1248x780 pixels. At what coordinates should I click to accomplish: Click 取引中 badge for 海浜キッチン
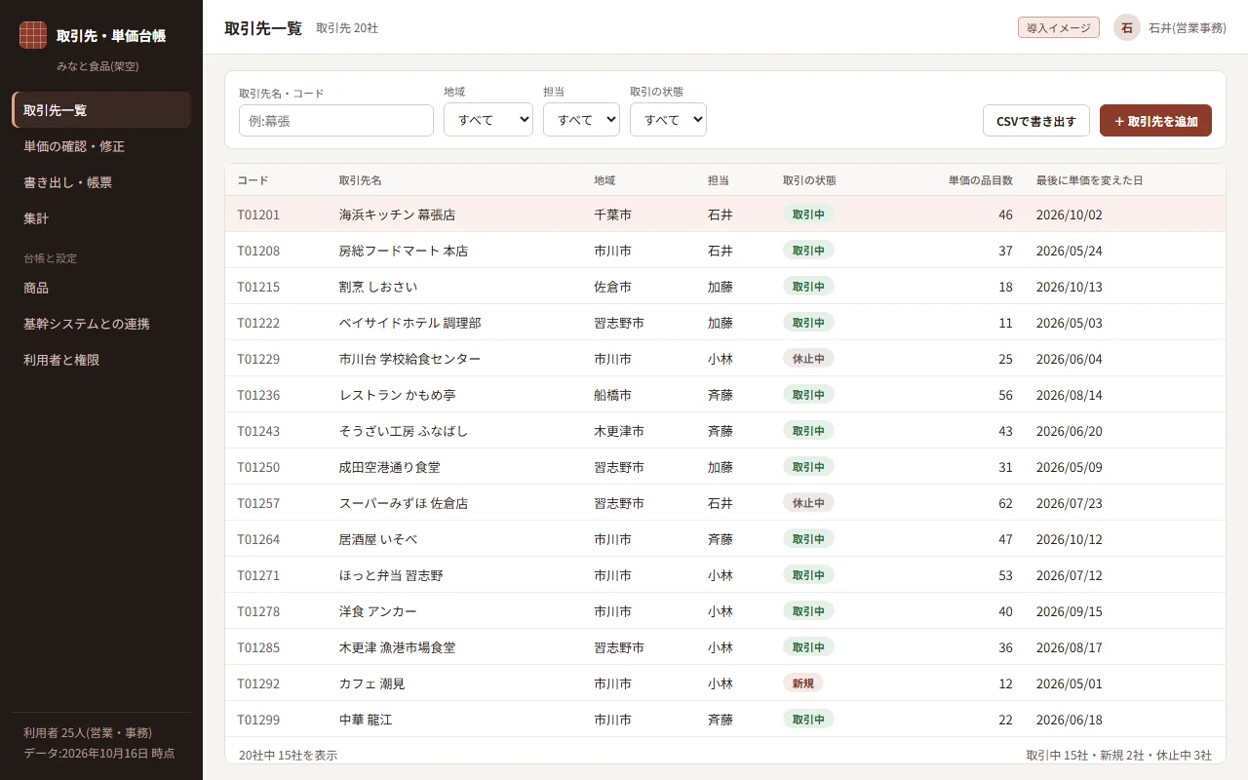coord(808,214)
